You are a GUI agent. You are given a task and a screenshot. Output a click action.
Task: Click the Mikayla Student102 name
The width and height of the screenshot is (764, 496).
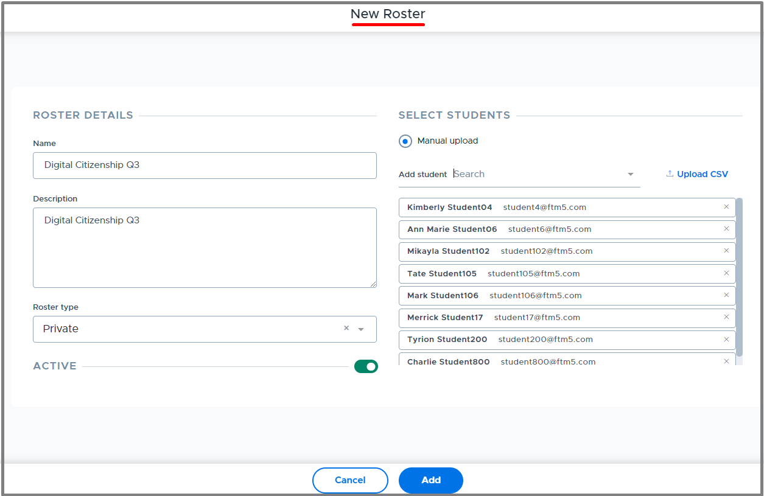point(449,251)
